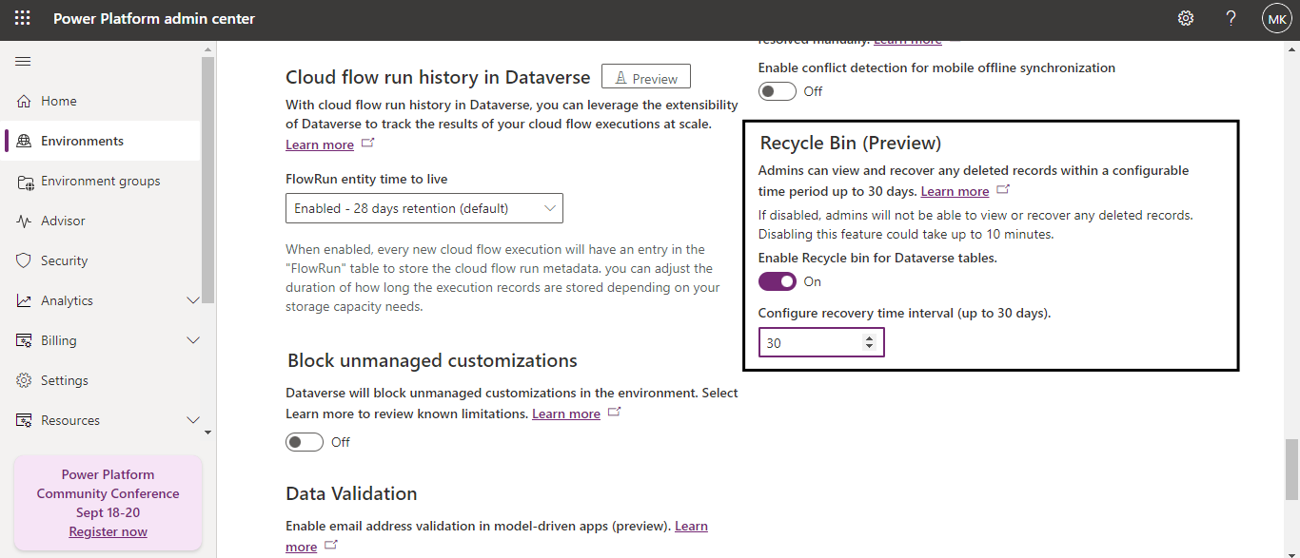
Task: Click the Home icon in the sidebar
Action: pyautogui.click(x=25, y=101)
